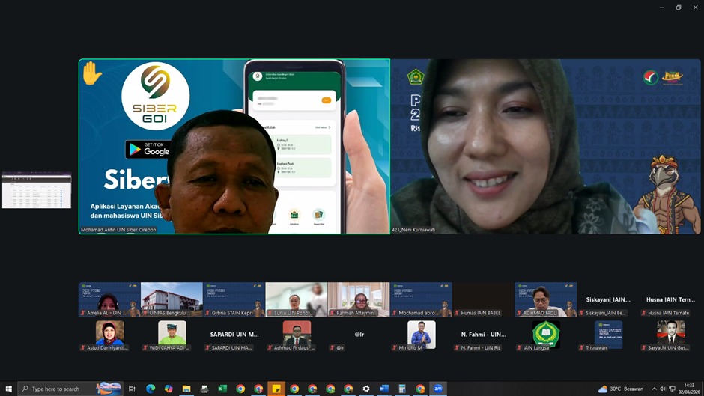Open the Sticky Notes taskbar app
Screen dimensions: 704x396
point(276,389)
